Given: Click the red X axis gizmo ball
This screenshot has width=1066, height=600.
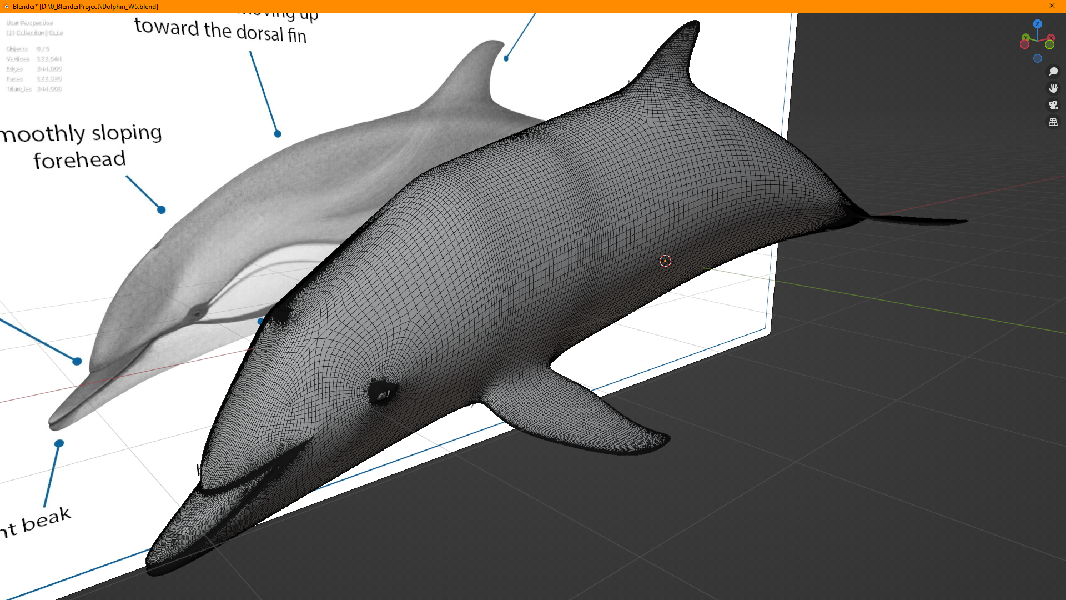Looking at the screenshot, I should click(1052, 37).
